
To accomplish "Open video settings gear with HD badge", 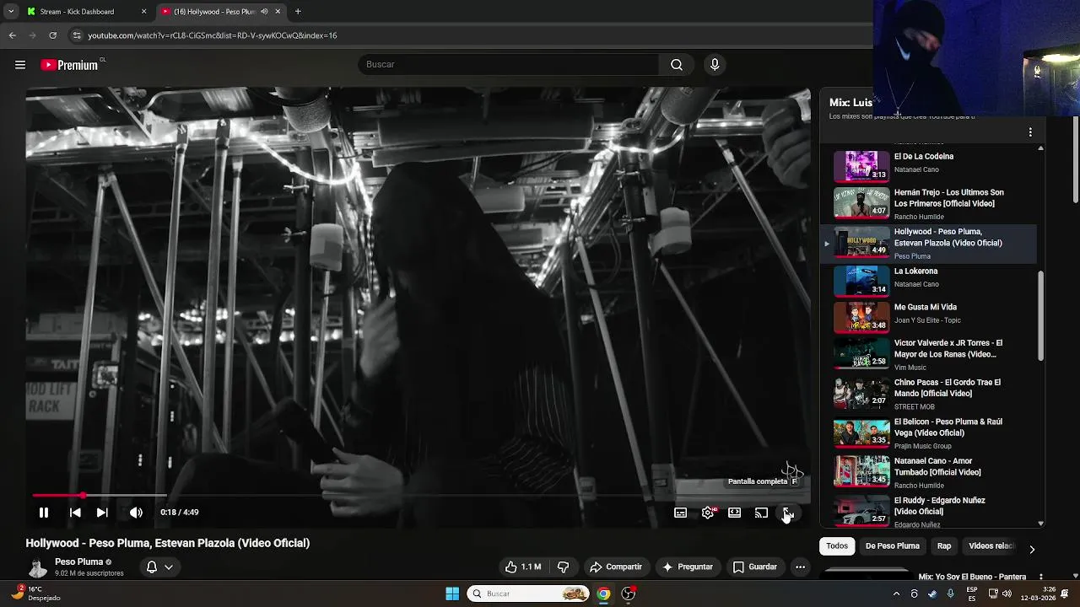I will (x=708, y=513).
